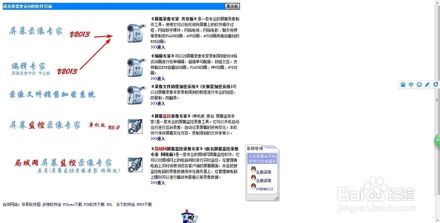The width and height of the screenshot is (440, 223).
Task: Open the camcorder icon for 屏幕录像专家 共享版
Action: [137, 33]
